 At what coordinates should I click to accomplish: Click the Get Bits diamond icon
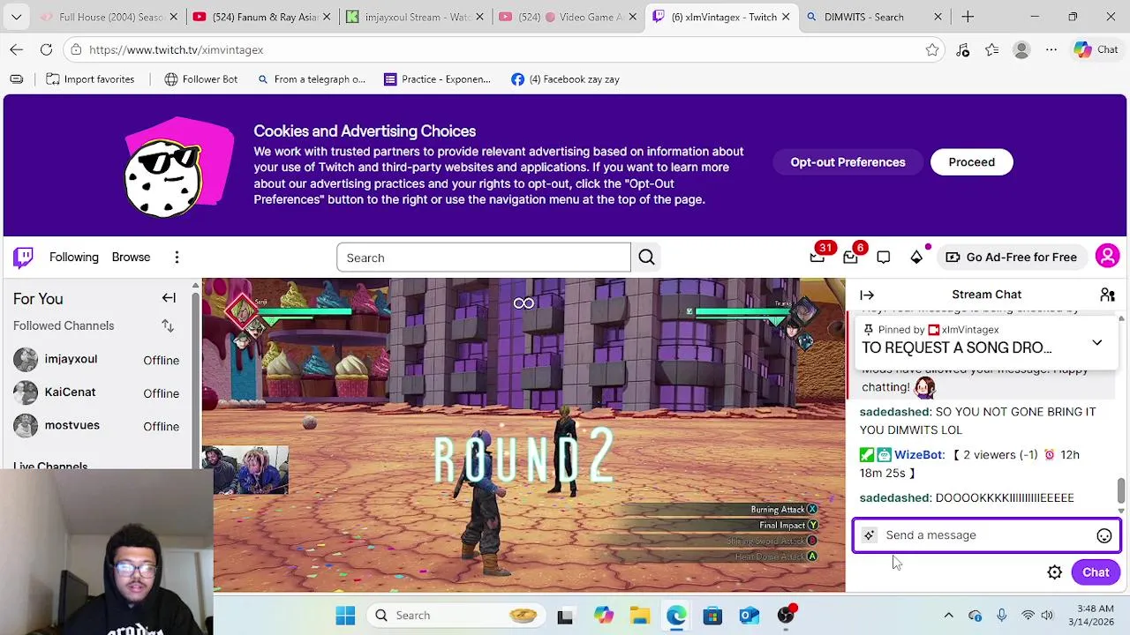(916, 258)
